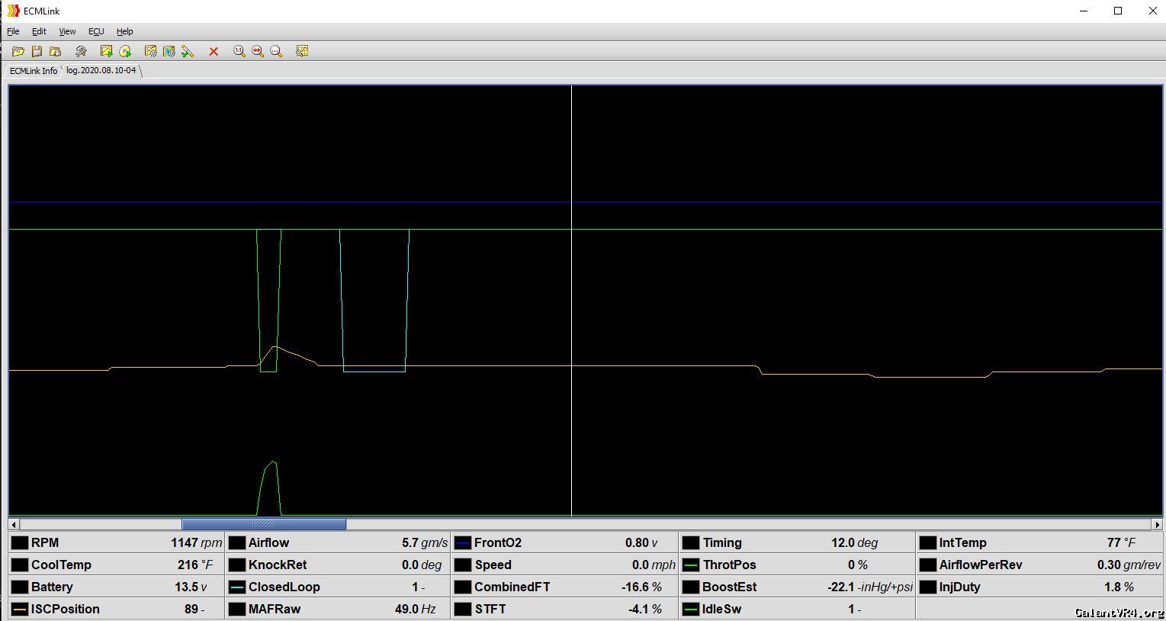The image size is (1166, 621).
Task: Click the red X delete icon
Action: click(x=214, y=51)
